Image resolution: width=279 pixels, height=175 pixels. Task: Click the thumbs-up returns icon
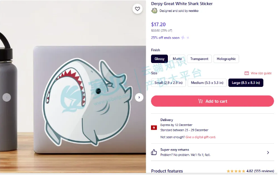click(154, 152)
